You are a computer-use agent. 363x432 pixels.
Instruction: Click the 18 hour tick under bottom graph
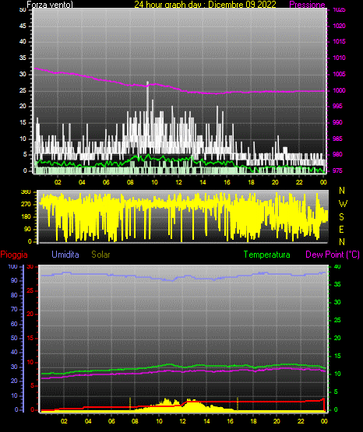pos(253,421)
